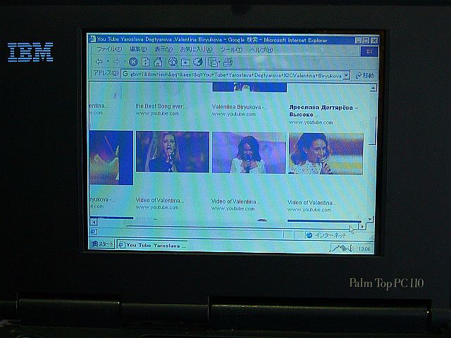Open the Search pane icon
This screenshot has width=451, height=338.
pyautogui.click(x=173, y=62)
